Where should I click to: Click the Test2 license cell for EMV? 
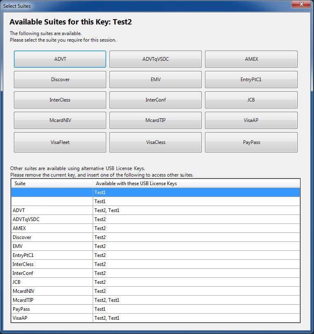point(196,246)
